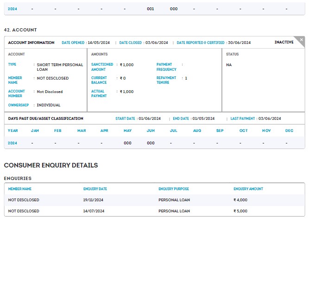315x304 pixels.
Task: Click the Date Reported & Certified label
Action: point(201,43)
